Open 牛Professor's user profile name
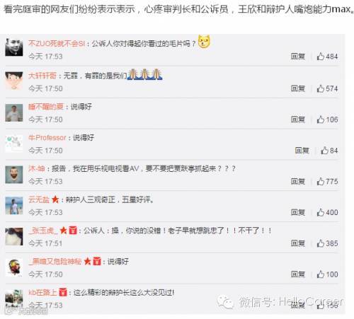354x319 pixels. (x=47, y=137)
